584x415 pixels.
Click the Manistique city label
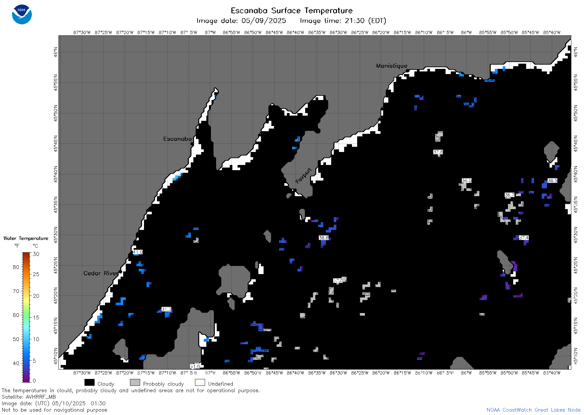392,66
